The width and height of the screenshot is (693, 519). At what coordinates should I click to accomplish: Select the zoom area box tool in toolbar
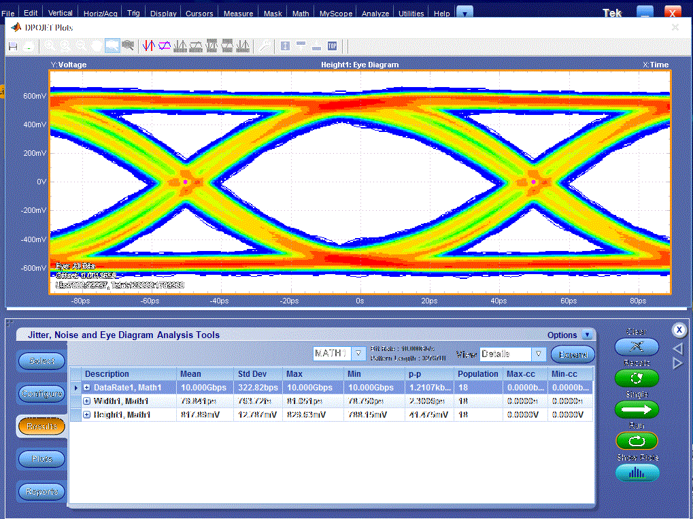(x=112, y=46)
